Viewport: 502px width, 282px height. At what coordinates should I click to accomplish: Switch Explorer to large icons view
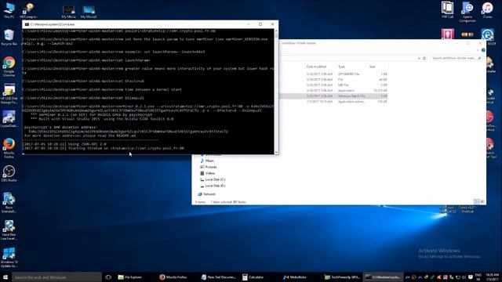tap(482, 201)
